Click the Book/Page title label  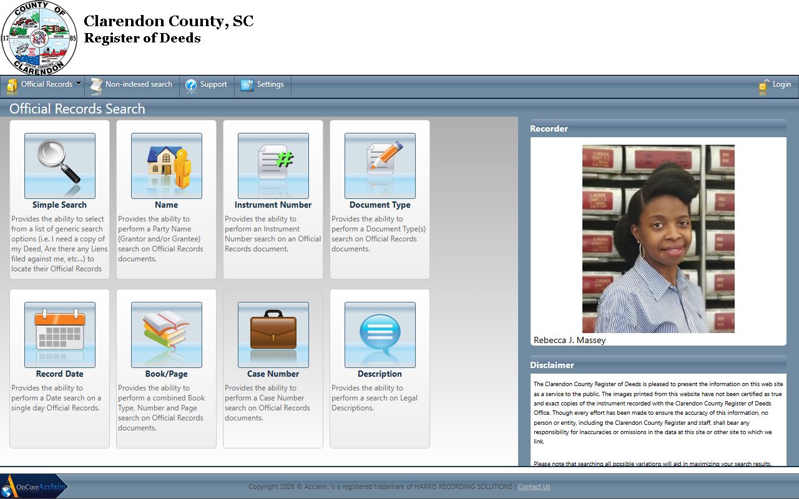[x=167, y=374]
